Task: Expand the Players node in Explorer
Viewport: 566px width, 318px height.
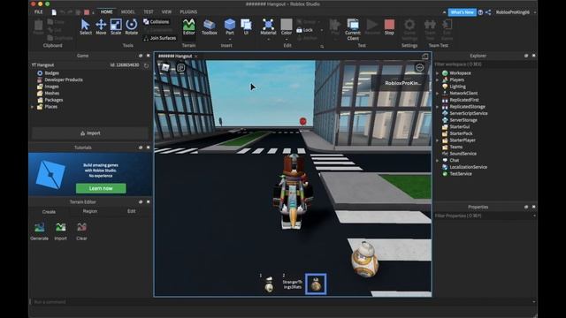Action: pos(438,79)
